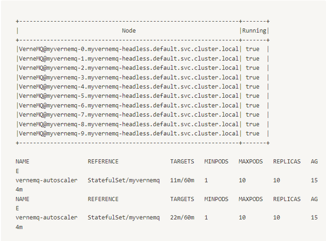Click the Node column header text
The image size is (326, 241).
[x=129, y=31]
